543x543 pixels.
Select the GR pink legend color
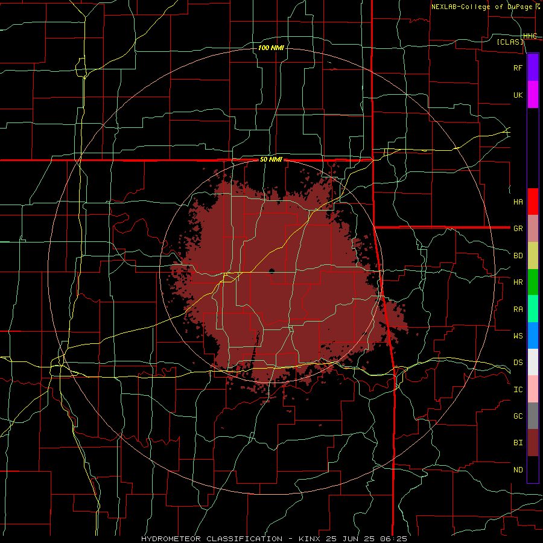533,229
